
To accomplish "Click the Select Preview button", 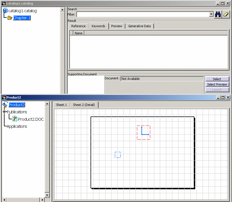I will click(x=217, y=84).
